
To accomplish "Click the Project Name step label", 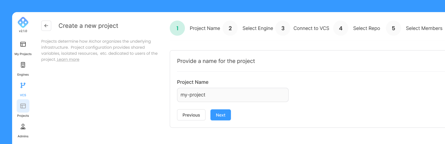I will [205, 28].
